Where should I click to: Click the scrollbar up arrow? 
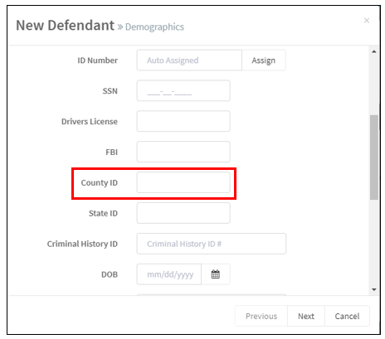pyautogui.click(x=374, y=51)
